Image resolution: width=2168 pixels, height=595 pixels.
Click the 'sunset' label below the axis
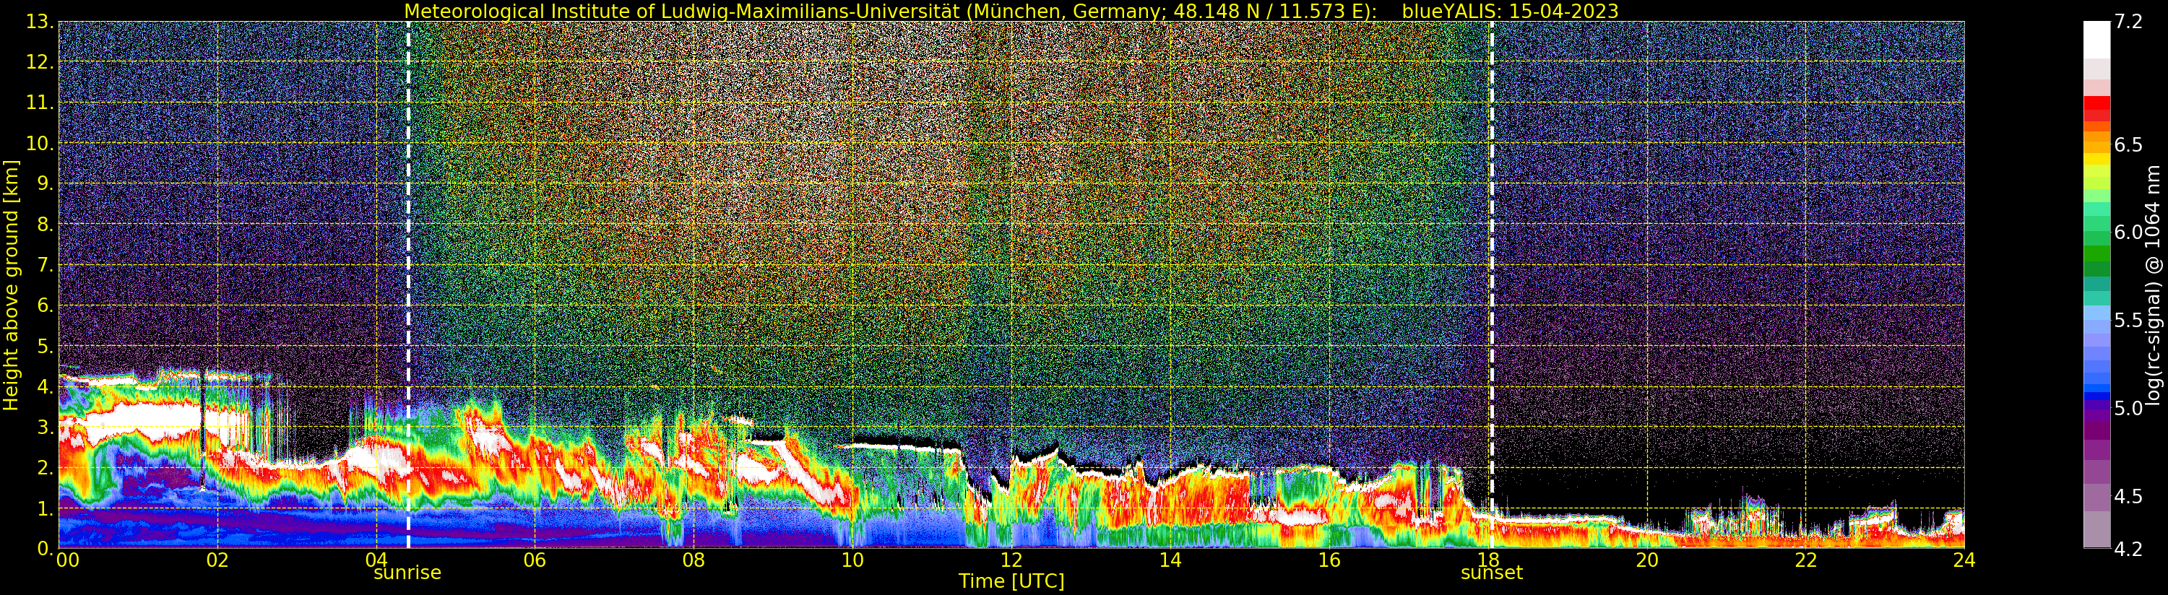[x=1491, y=573]
